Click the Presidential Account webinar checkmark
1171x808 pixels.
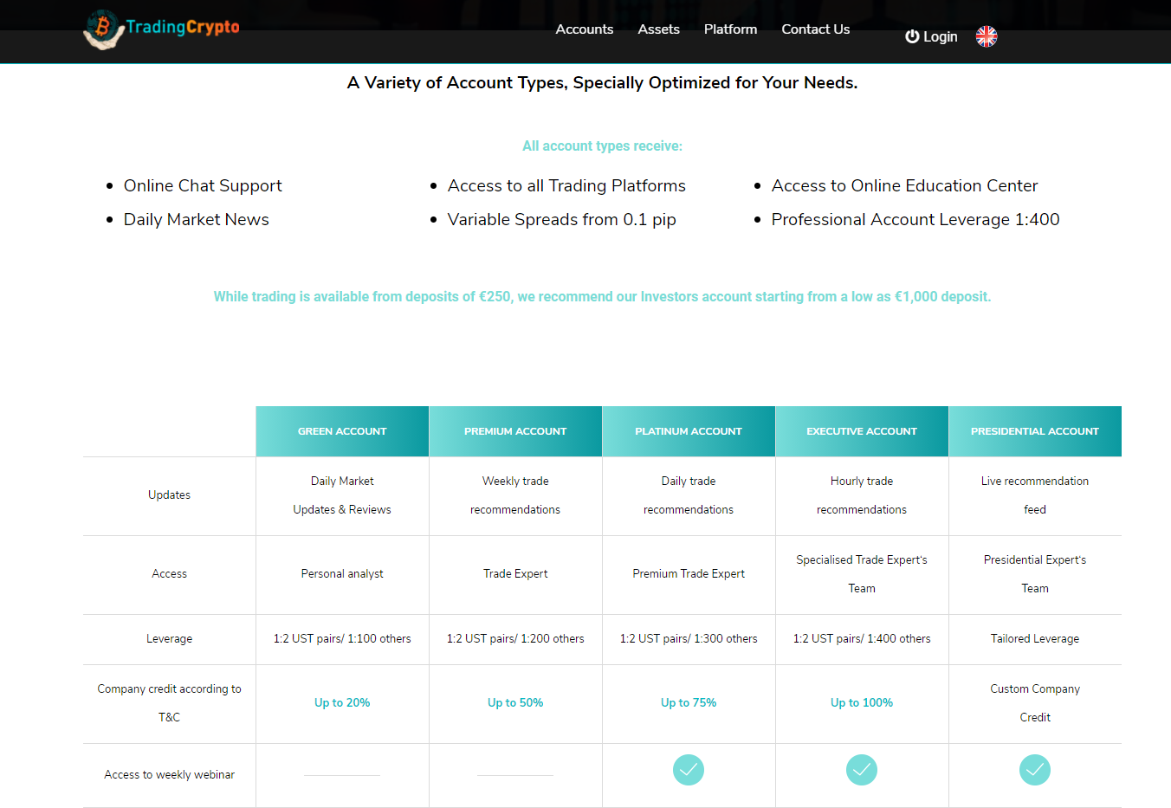(1035, 770)
